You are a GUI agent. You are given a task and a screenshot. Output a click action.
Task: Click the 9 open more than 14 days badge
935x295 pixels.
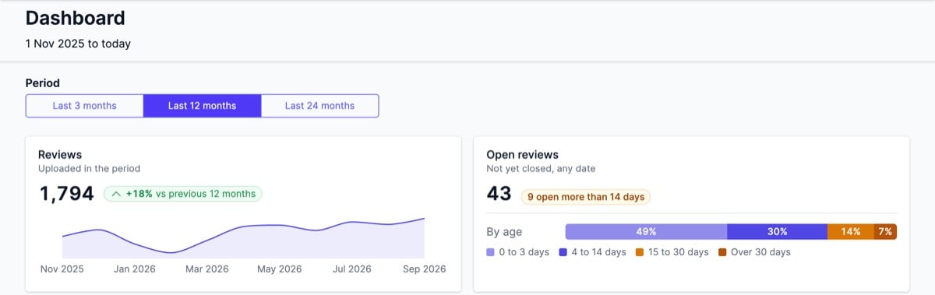[585, 197]
